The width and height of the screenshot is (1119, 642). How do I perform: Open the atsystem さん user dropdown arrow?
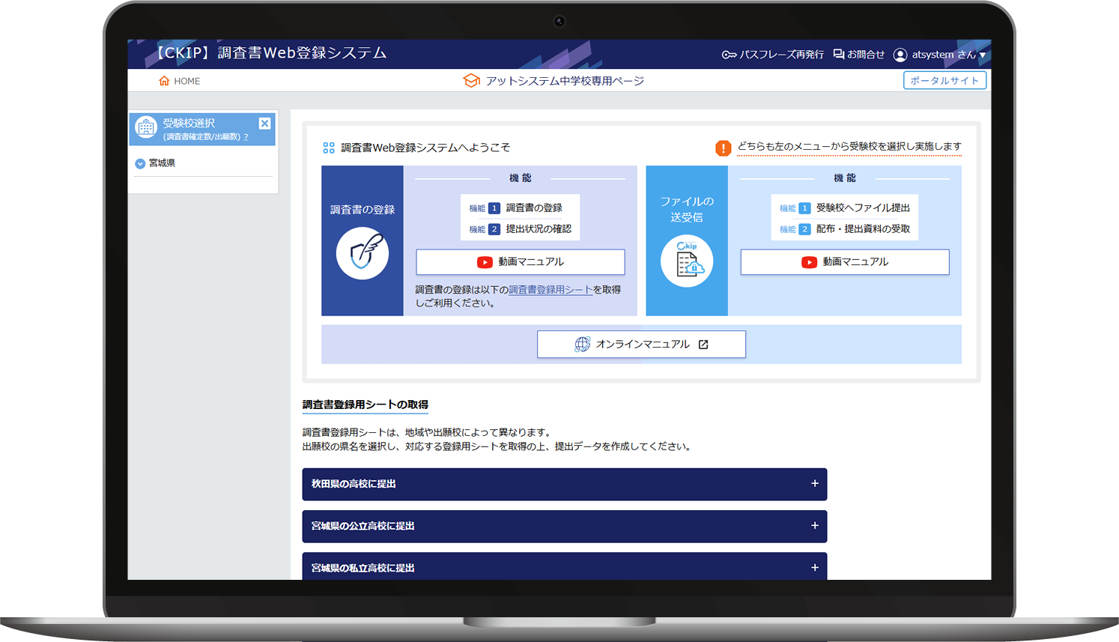(x=983, y=55)
